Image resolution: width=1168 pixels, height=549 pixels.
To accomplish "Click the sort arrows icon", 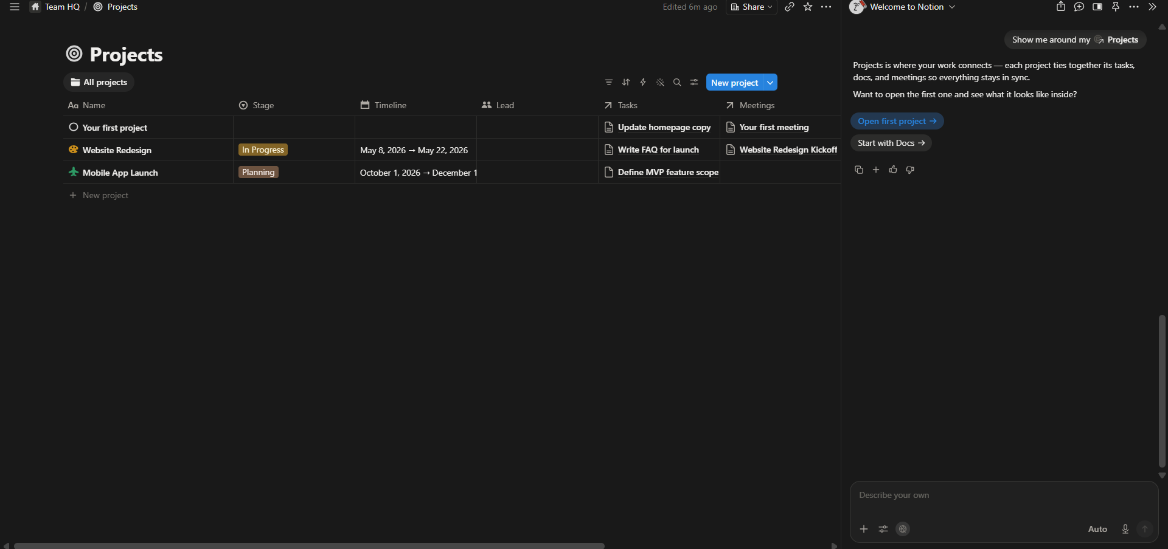I will (626, 82).
